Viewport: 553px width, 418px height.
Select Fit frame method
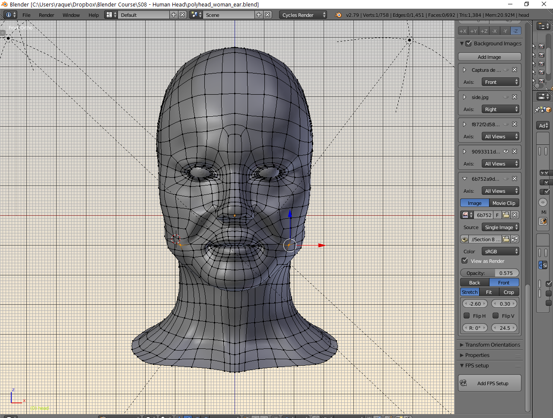489,292
